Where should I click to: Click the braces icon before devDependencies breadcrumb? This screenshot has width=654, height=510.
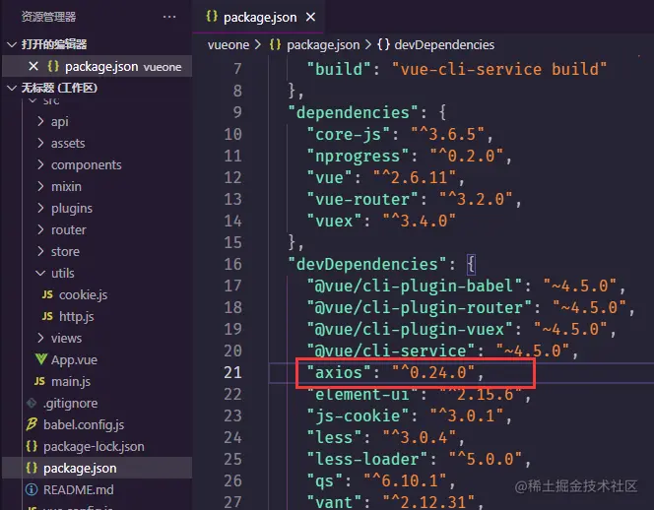pos(383,44)
